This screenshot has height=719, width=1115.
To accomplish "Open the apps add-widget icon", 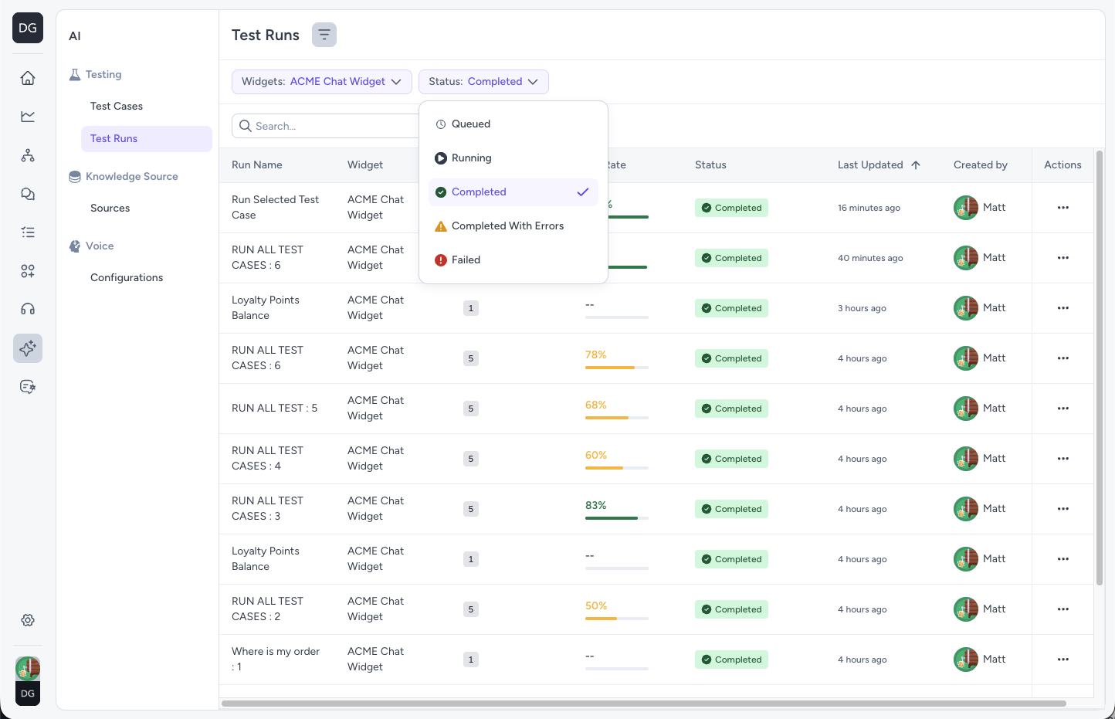I will 28,271.
